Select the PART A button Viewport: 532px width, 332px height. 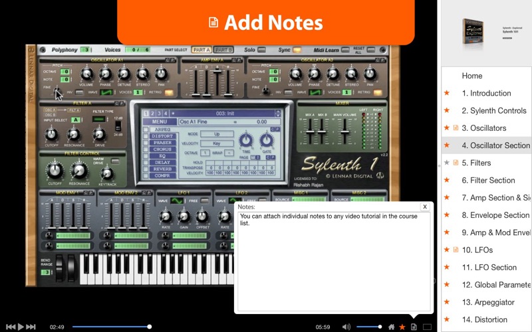(201, 50)
